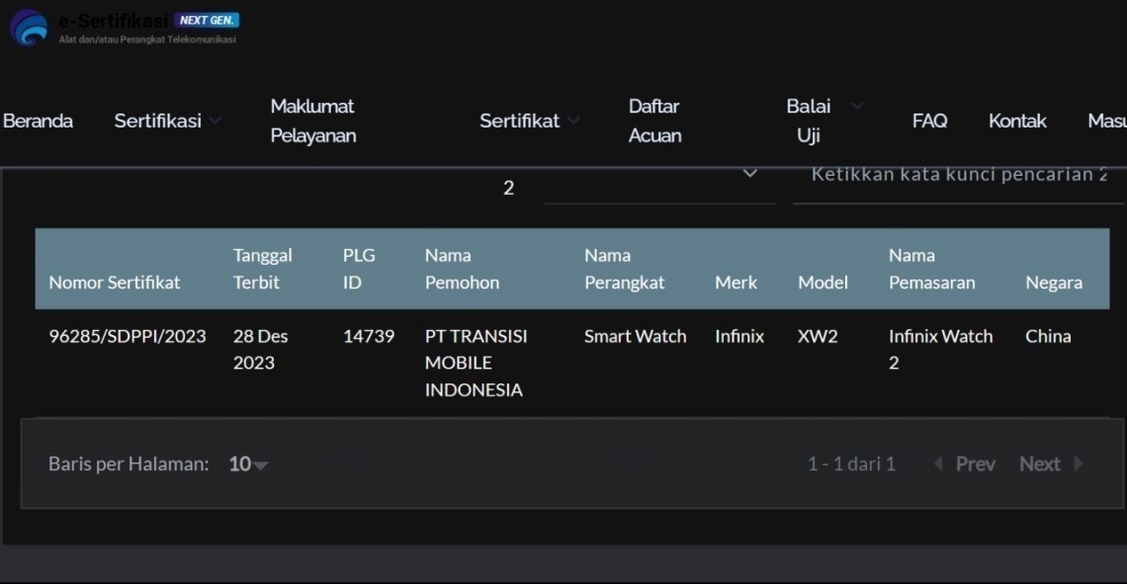Click the e-Sertifikasi swirl logo icon

click(29, 28)
